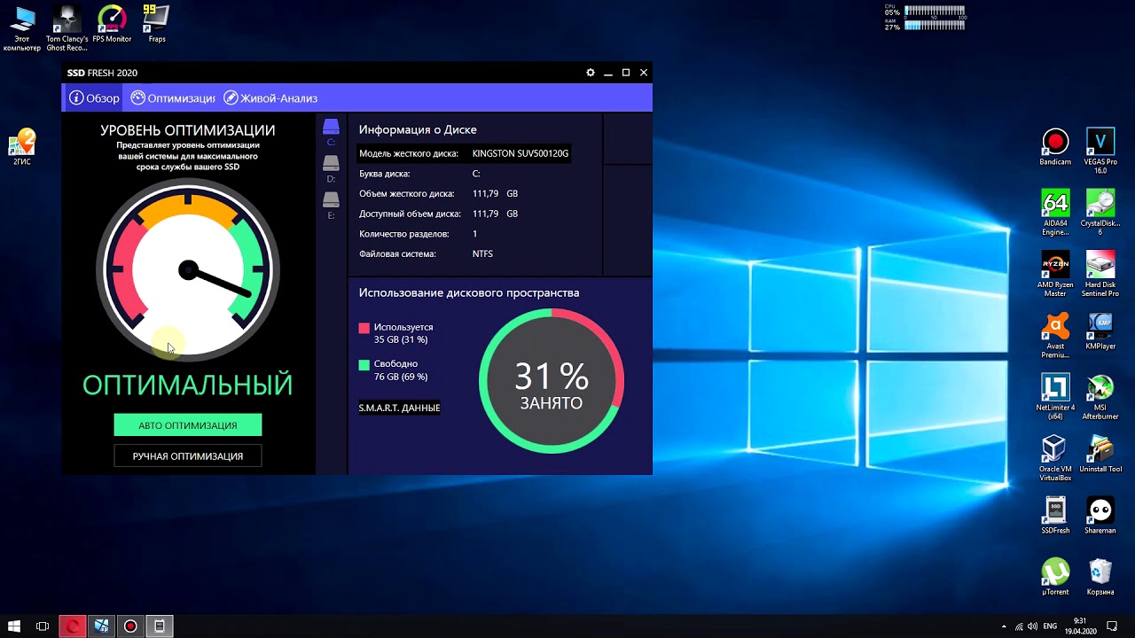Open µTorrent desktop icon
1135x638 pixels.
[x=1055, y=577]
